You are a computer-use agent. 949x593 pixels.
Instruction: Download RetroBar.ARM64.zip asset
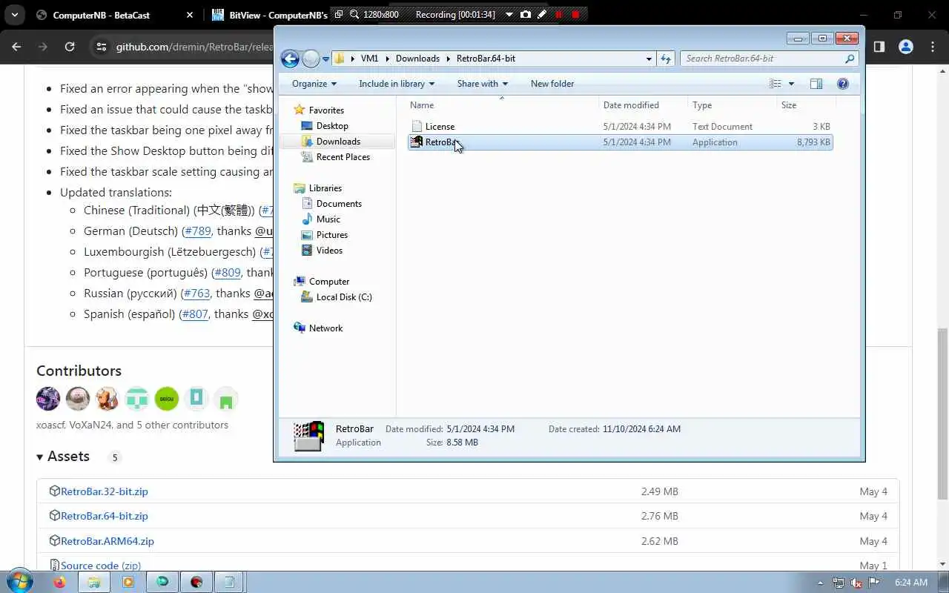coord(108,541)
